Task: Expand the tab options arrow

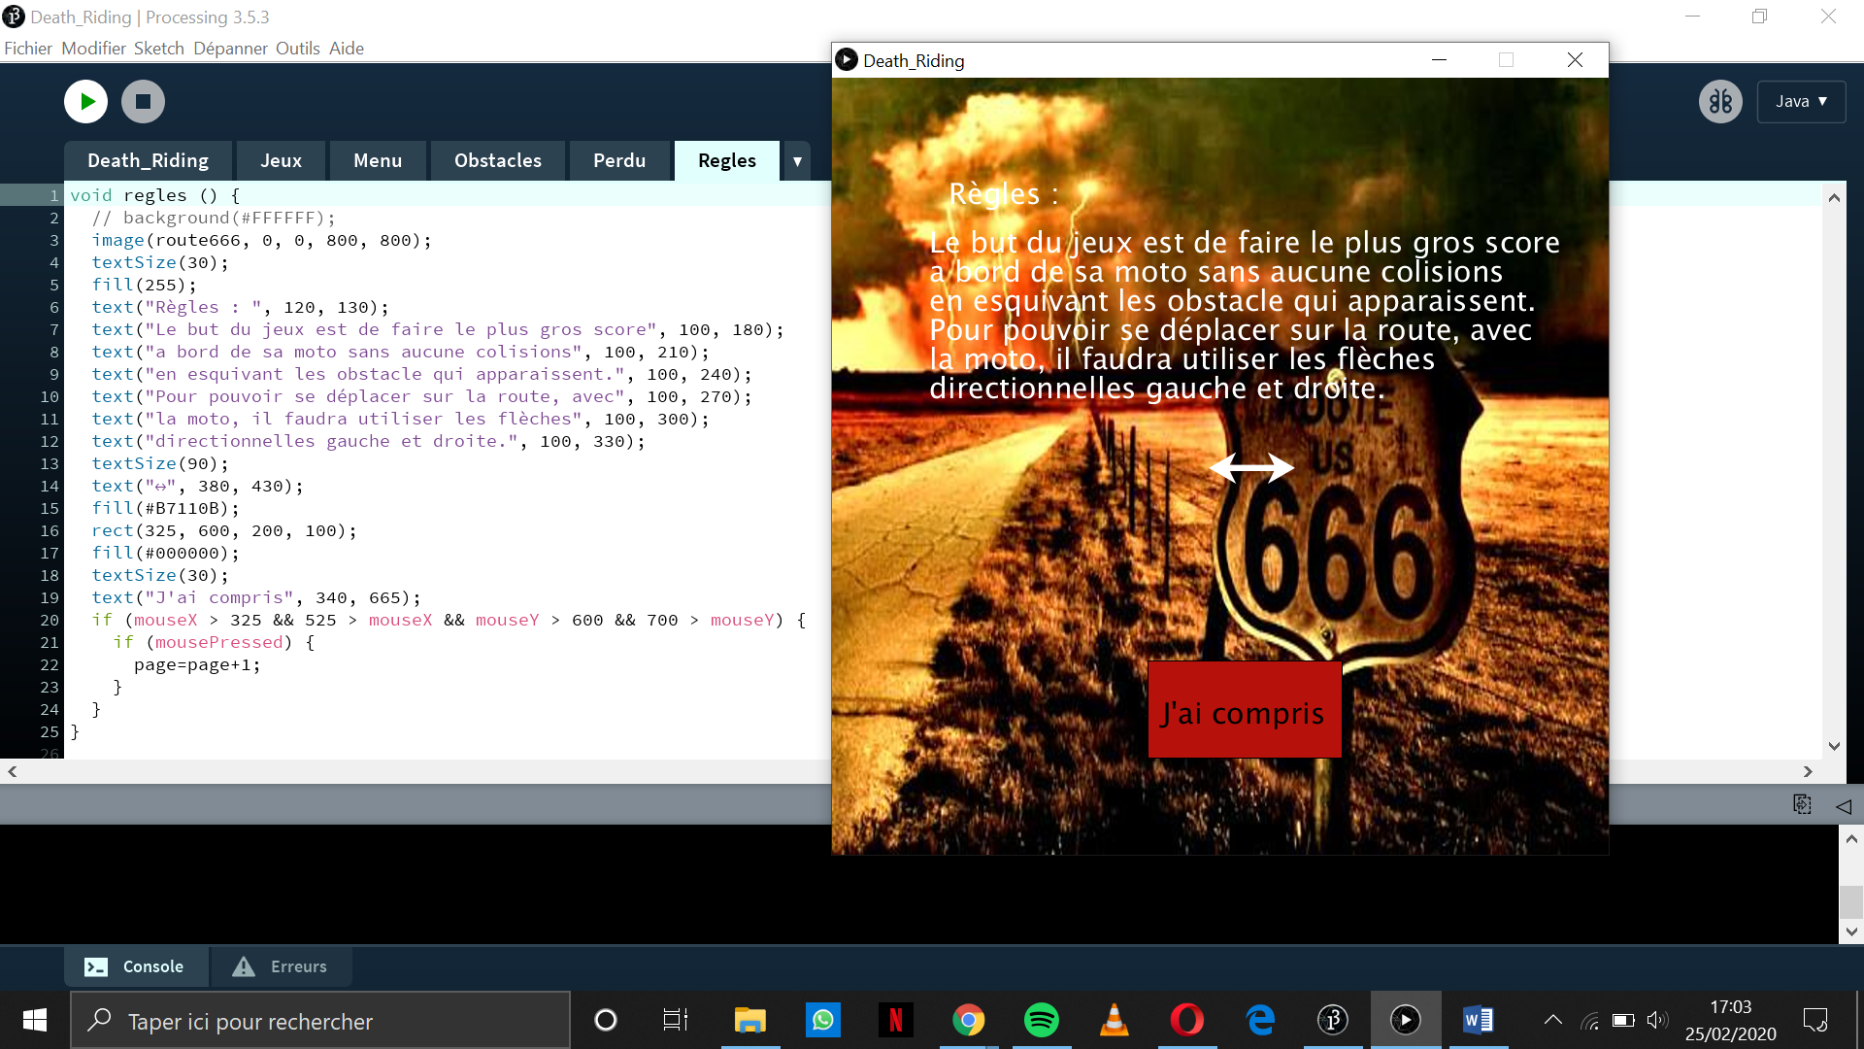Action: click(797, 161)
